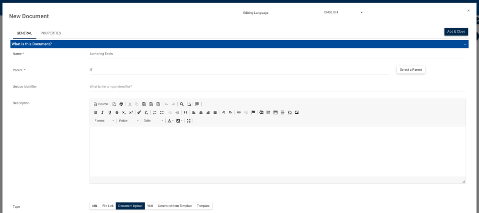Viewport: 479px width, 213px height.
Task: Open the Police font dropdown
Action: click(128, 121)
